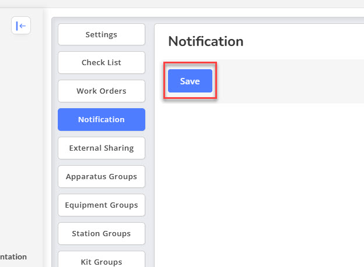The width and height of the screenshot is (364, 267).
Task: Click the empty white content area below Save
Action: pyautogui.click(x=259, y=185)
